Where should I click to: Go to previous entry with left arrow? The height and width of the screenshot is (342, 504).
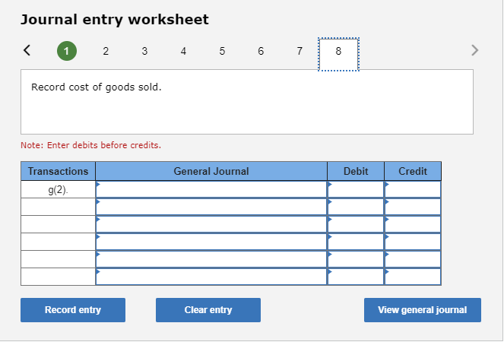[27, 50]
